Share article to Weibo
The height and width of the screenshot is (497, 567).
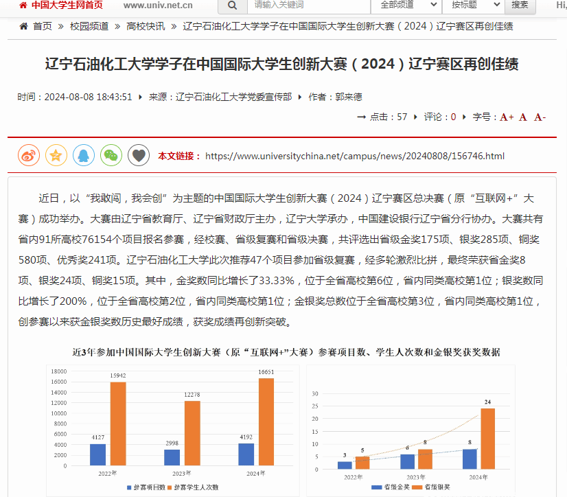click(x=29, y=156)
